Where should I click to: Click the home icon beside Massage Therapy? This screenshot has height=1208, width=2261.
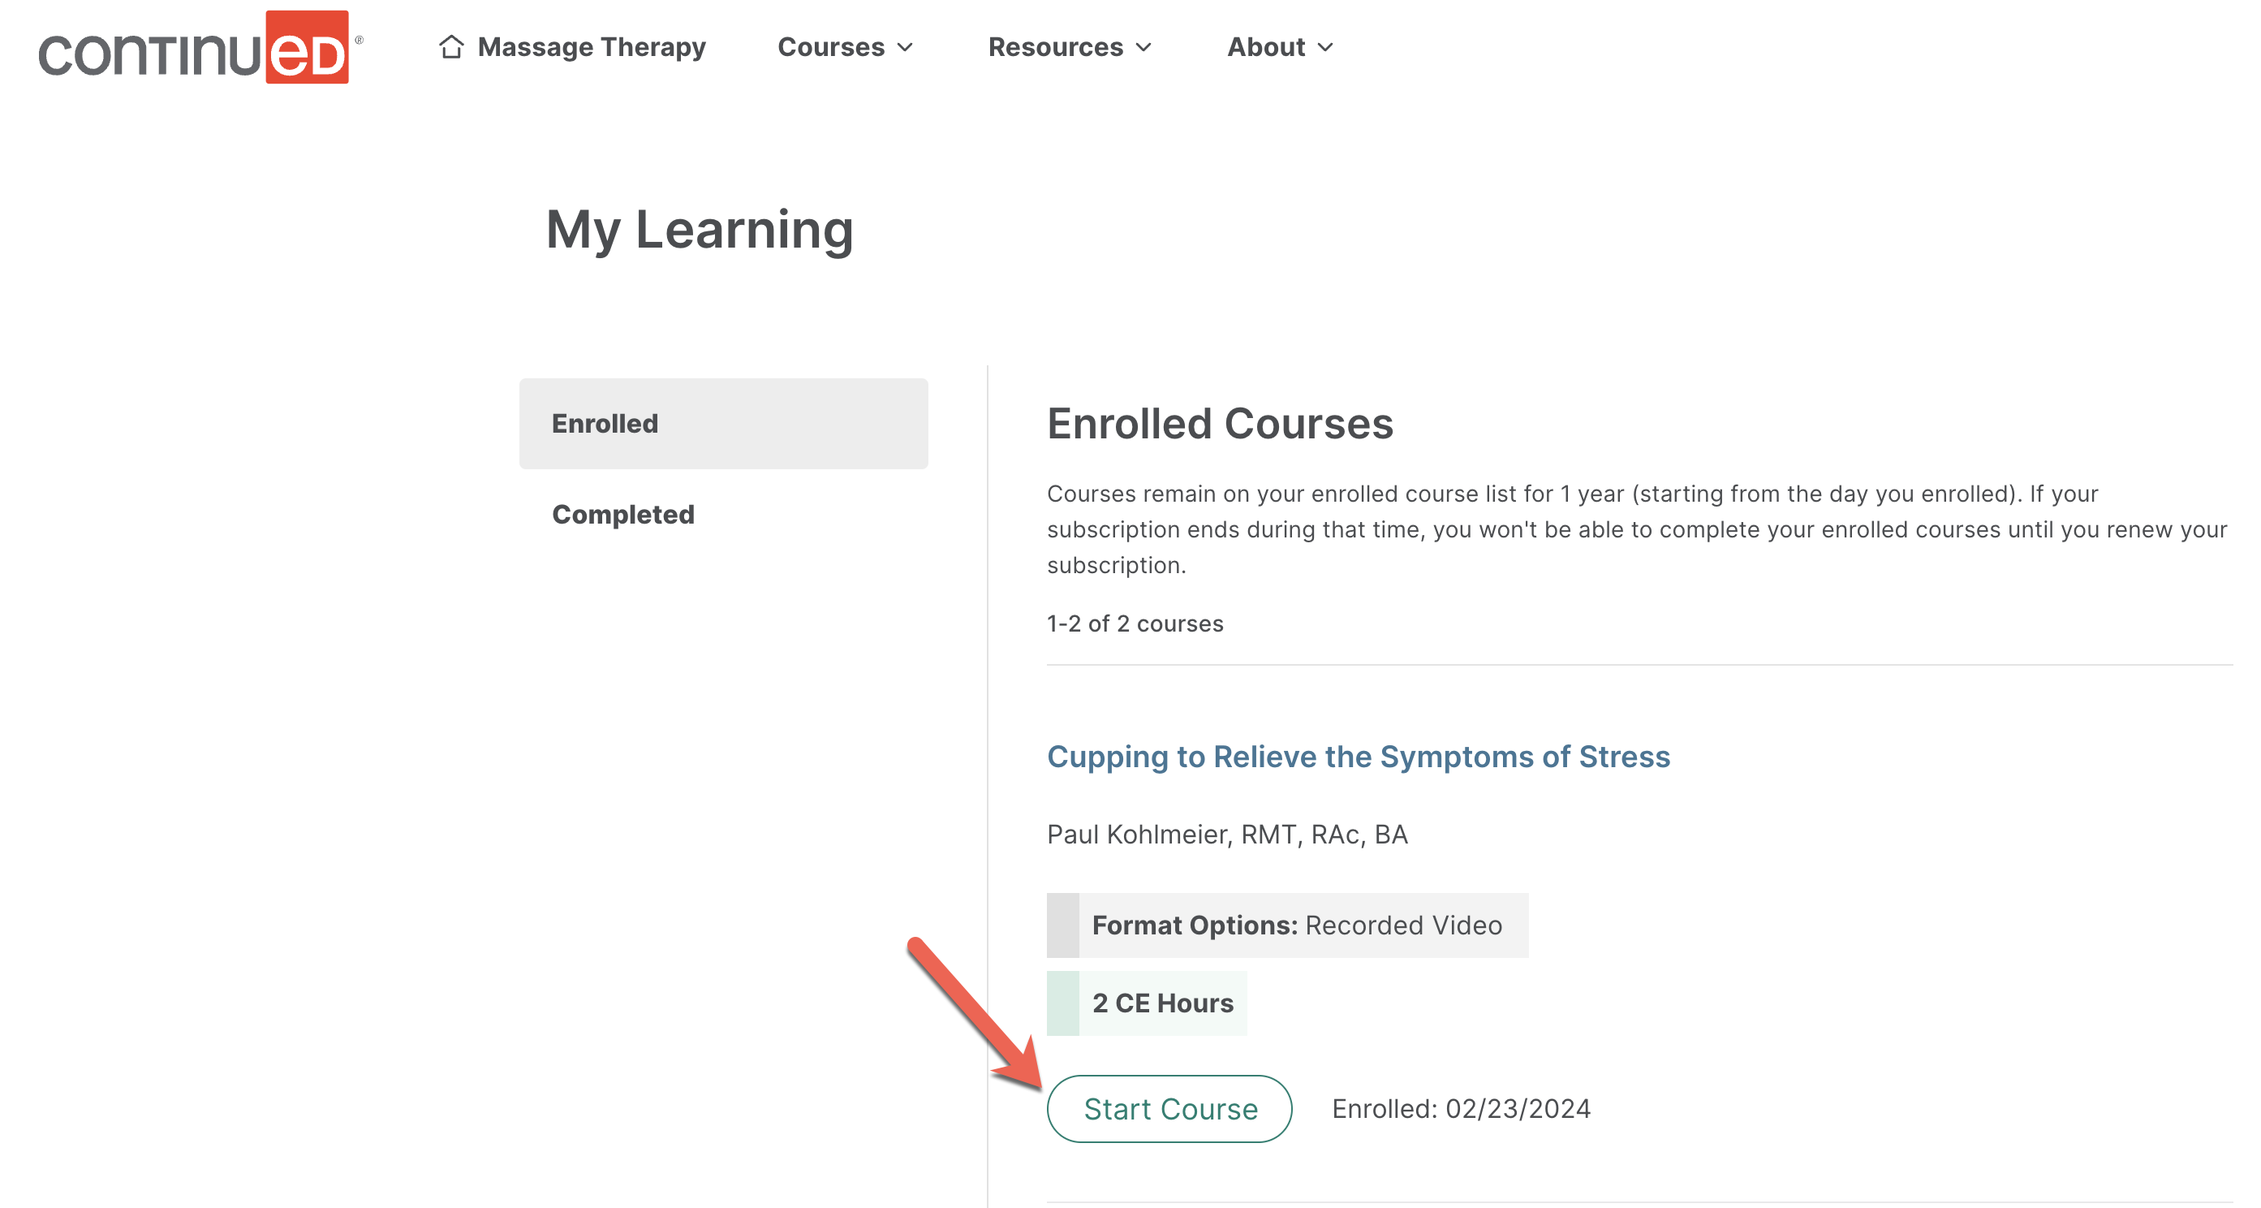click(x=451, y=46)
